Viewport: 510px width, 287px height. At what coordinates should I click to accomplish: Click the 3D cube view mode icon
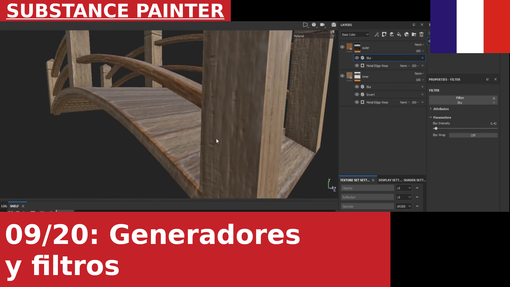[314, 25]
